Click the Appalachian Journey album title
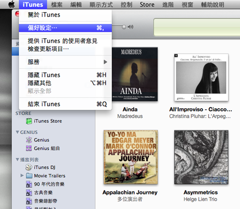This screenshot has height=209, width=240. pos(130,192)
